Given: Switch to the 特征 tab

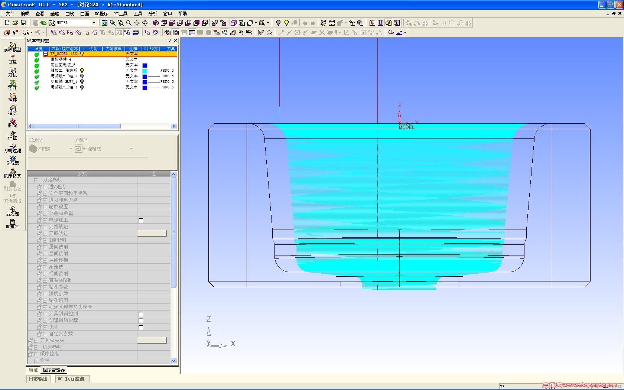Looking at the screenshot, I should (x=33, y=370).
